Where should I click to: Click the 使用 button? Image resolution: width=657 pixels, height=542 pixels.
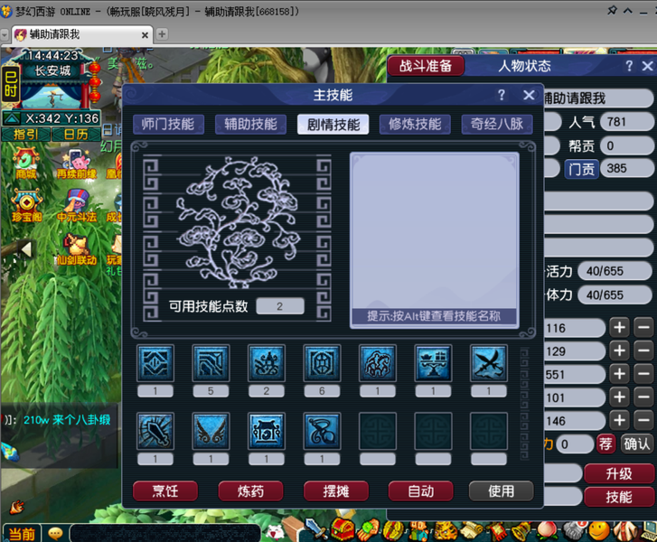[x=502, y=491]
